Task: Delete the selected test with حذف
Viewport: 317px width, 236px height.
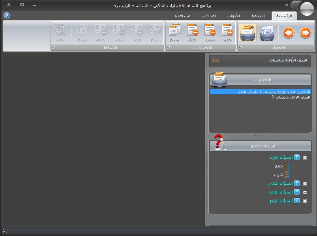Action: click(192, 33)
